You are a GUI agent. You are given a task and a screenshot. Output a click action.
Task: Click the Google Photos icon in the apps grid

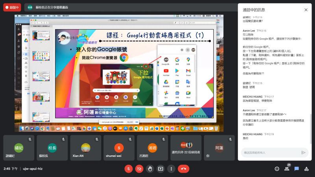166,93
